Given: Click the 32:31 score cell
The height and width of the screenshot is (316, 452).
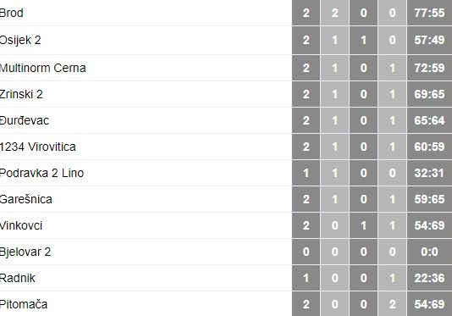Looking at the screenshot, I should tap(429, 173).
